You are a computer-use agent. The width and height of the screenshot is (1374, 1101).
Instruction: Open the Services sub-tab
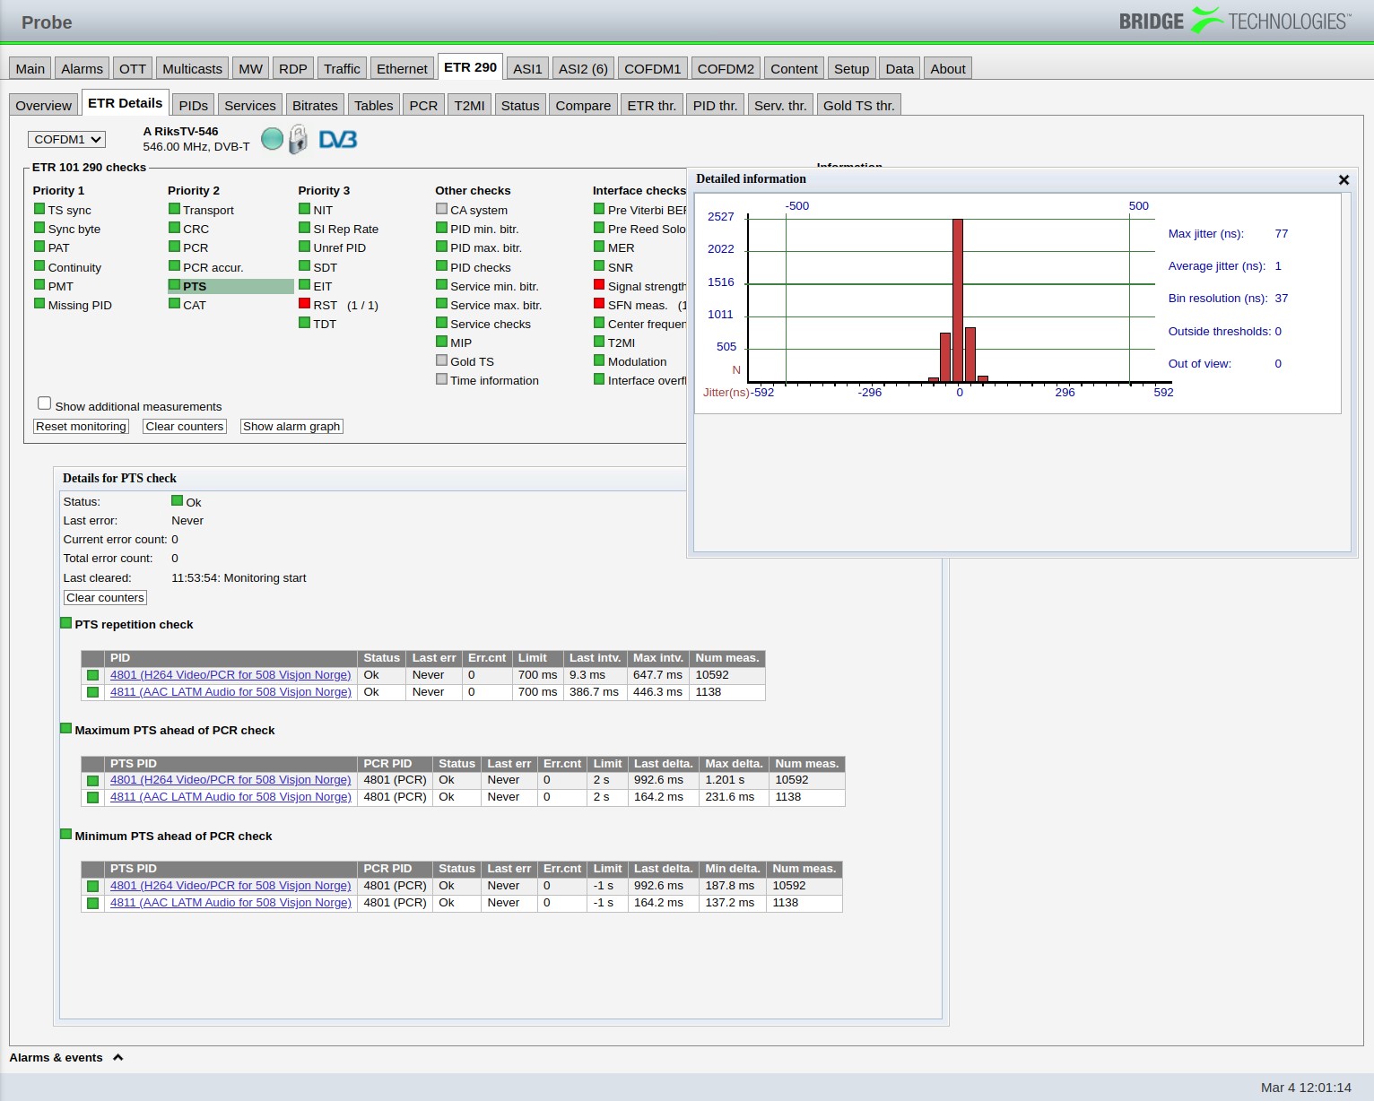click(249, 104)
